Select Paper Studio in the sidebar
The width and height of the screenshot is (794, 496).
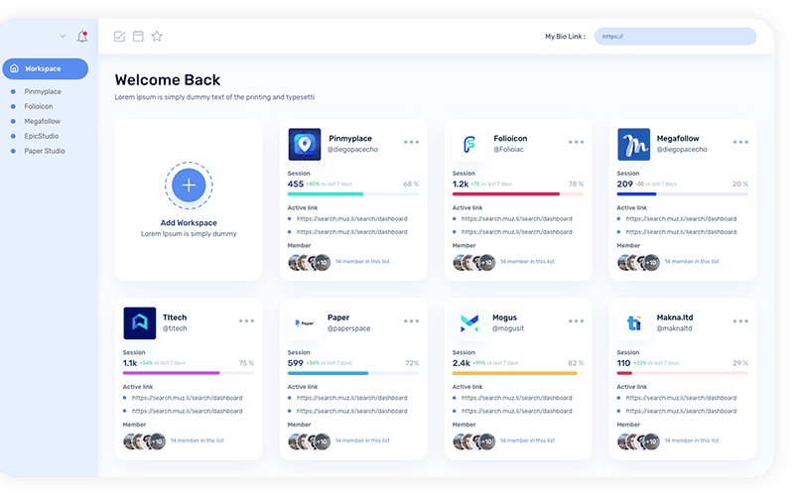45,151
